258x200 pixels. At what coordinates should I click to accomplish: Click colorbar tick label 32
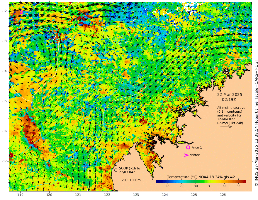(x=224, y=186)
